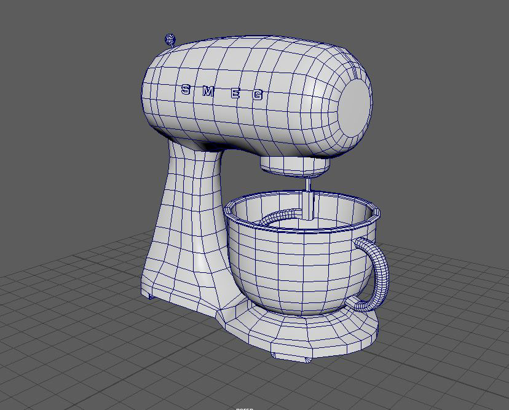Click the bowl's curved handle
The height and width of the screenshot is (410, 509).
coord(372,274)
